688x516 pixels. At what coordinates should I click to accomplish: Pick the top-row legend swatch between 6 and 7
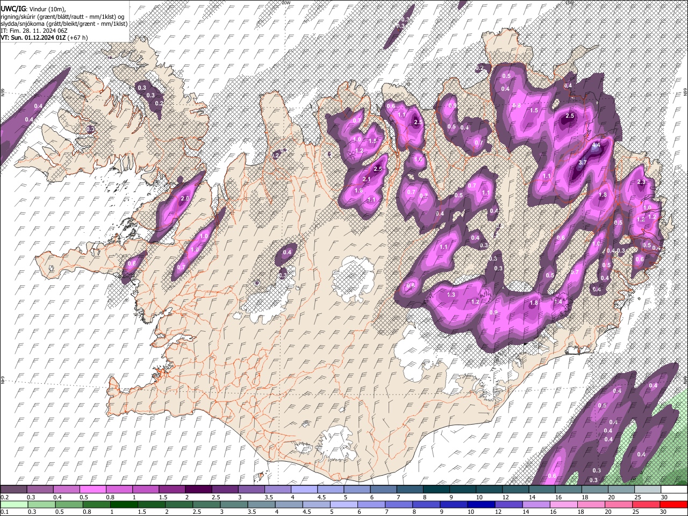[384, 489]
